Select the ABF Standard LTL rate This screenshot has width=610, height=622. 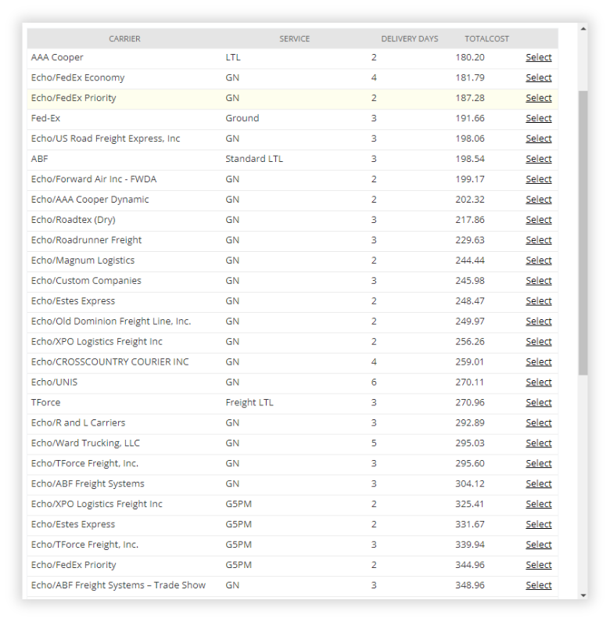click(539, 159)
